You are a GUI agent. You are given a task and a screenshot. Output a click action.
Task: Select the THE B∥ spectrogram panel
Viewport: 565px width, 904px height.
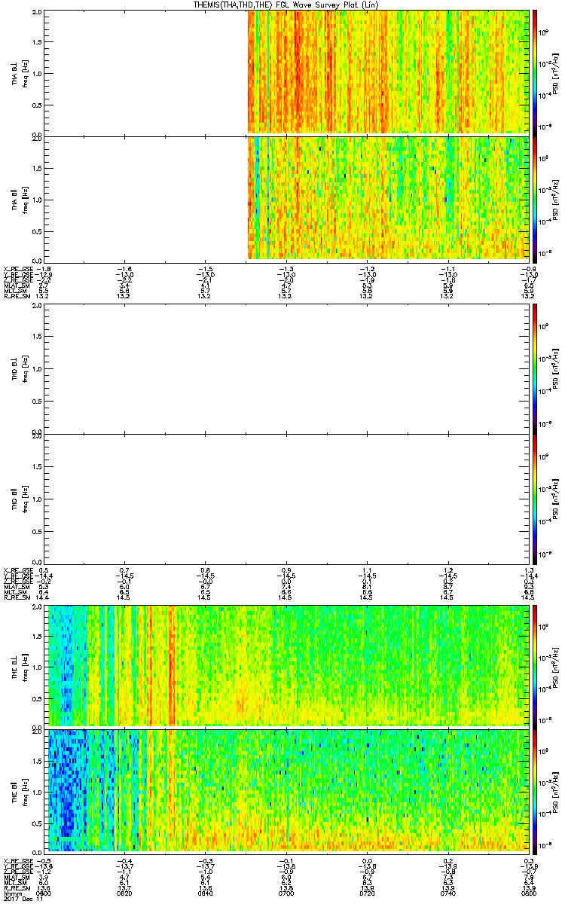(288, 789)
